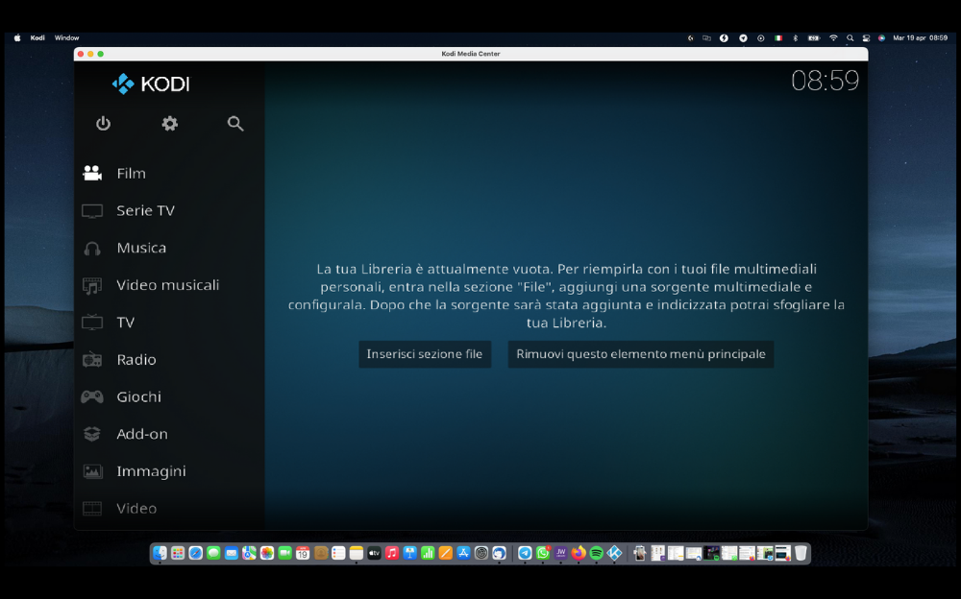Open Calendar from the Dock
The image size is (961, 599).
(303, 553)
